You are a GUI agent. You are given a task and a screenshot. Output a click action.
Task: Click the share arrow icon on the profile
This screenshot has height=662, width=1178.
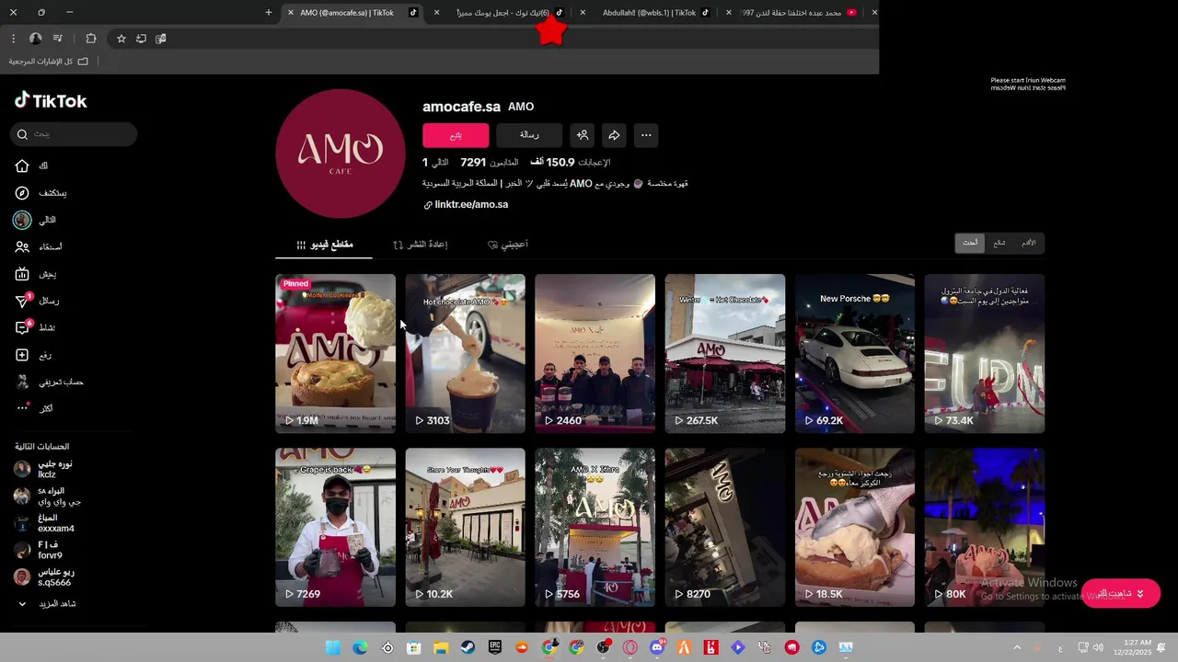[614, 135]
